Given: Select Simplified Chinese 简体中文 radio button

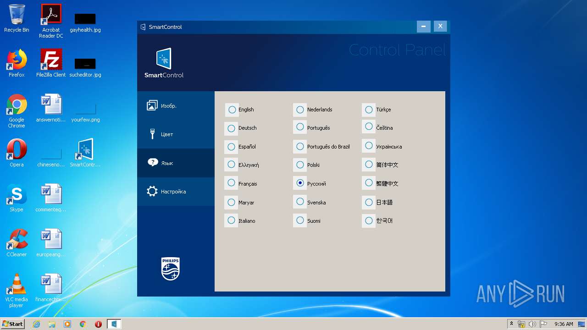Looking at the screenshot, I should coord(369,165).
